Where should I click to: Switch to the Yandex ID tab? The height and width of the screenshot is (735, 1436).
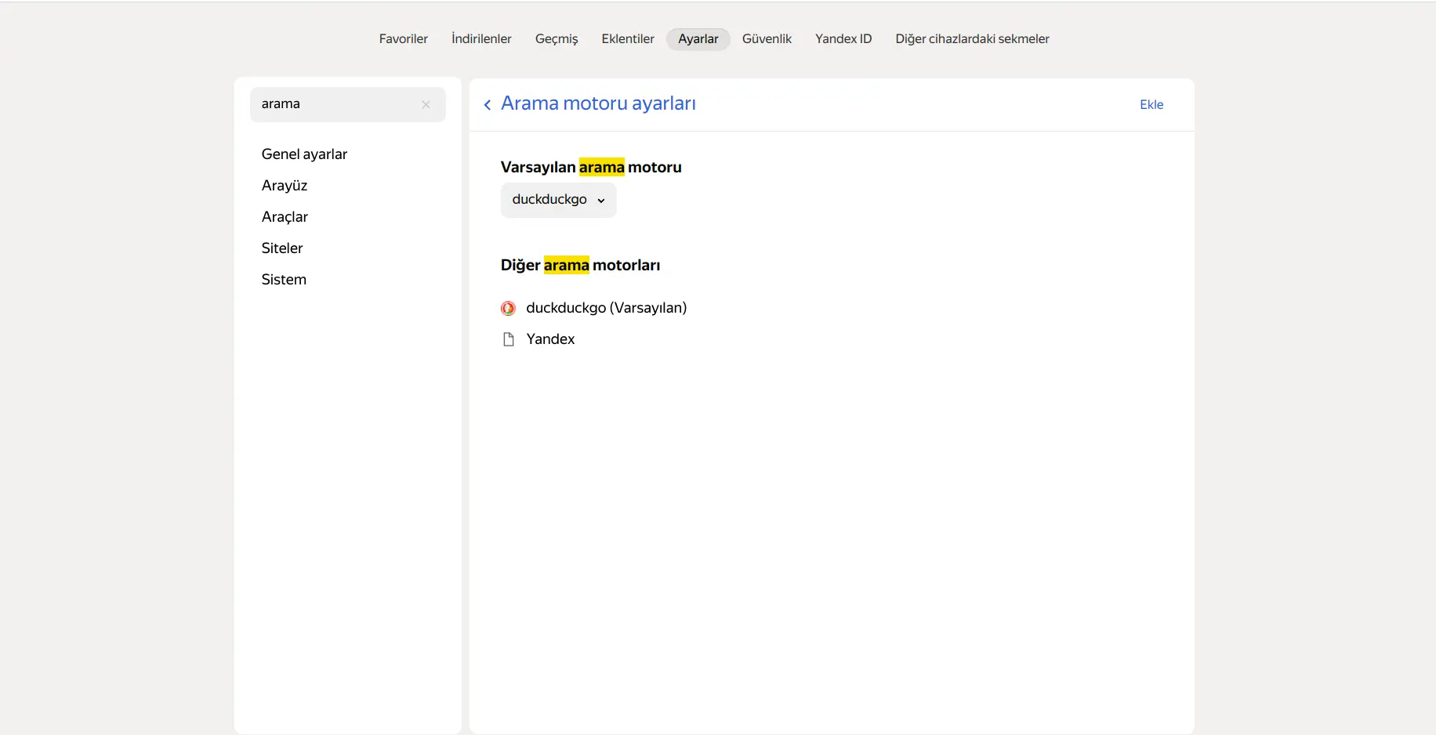[843, 39]
